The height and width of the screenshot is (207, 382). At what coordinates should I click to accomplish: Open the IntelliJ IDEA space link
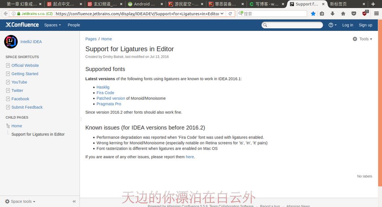point(31,42)
